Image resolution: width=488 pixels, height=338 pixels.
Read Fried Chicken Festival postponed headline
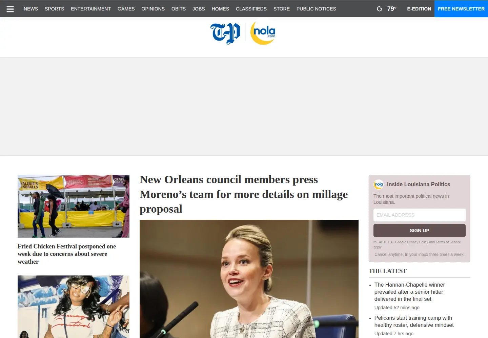point(67,254)
